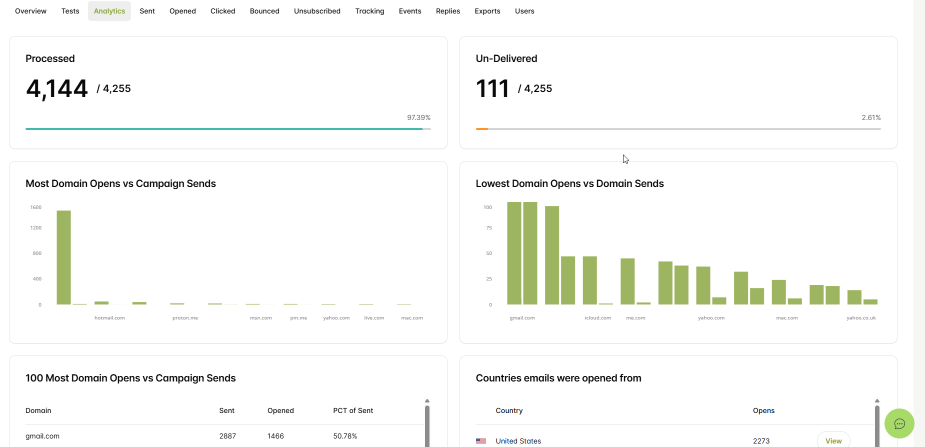Click the View button for United States
Viewport: 925px width, 447px height.
click(x=833, y=440)
